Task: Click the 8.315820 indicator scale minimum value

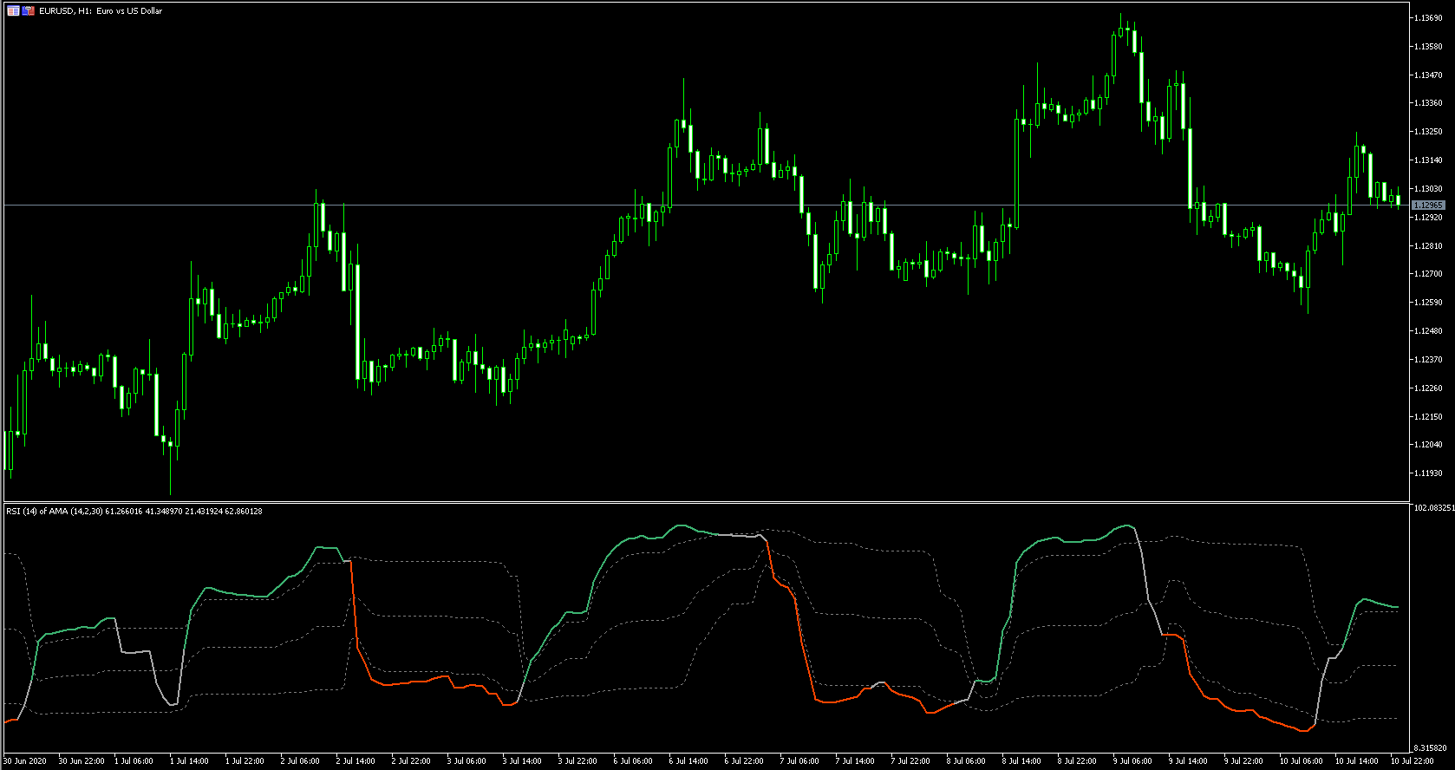Action: [x=1430, y=748]
